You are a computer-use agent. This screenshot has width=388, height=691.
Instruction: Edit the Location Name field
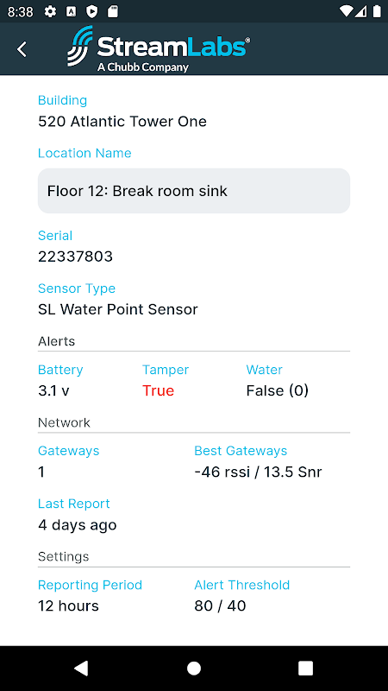194,191
